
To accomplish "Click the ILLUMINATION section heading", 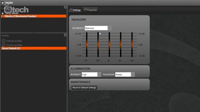I will pos(80,68).
